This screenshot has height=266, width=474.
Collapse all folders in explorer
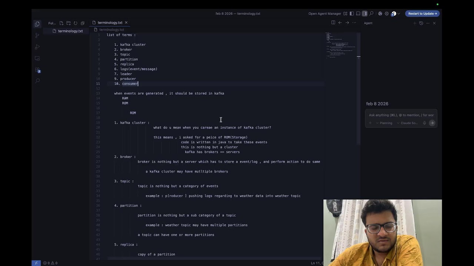[x=83, y=23]
